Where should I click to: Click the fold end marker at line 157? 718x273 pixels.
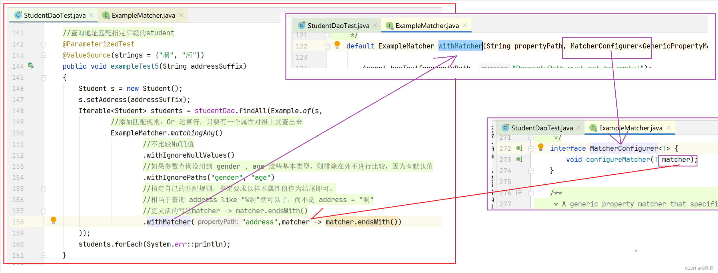click(43, 211)
